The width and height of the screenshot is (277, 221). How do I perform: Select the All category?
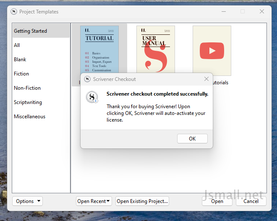pos(41,45)
